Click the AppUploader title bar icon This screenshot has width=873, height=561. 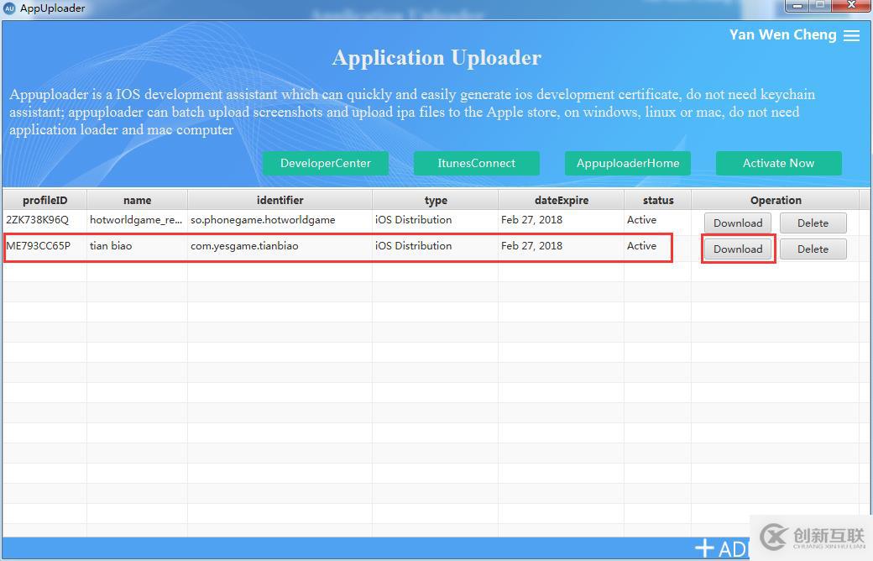9,8
